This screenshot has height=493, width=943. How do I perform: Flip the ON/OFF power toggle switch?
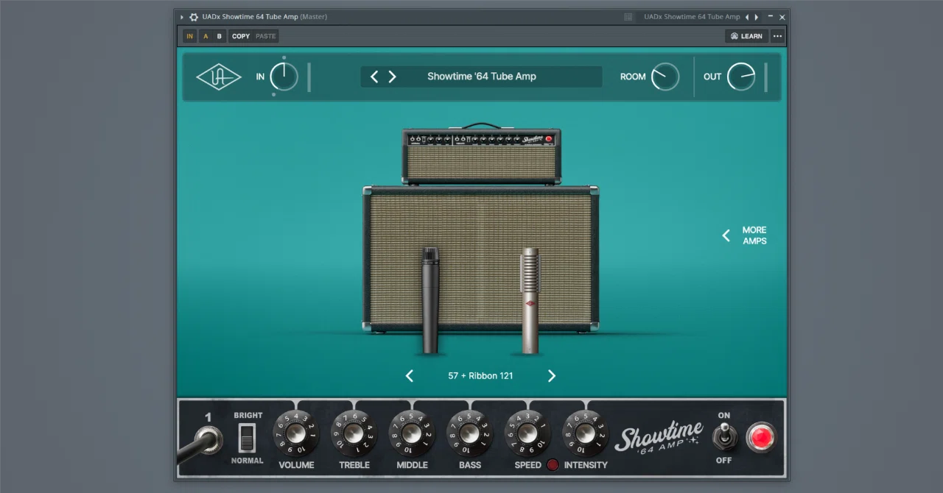tap(724, 436)
